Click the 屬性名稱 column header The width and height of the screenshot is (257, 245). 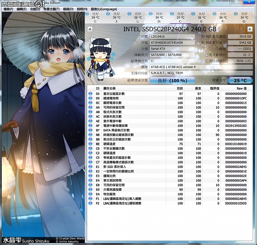pos(134,88)
